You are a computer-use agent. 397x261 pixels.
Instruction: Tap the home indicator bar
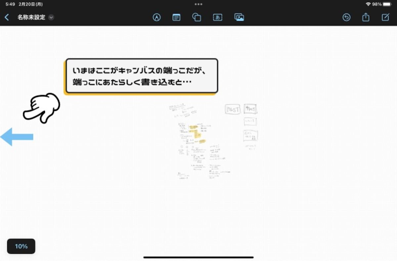pos(198,257)
